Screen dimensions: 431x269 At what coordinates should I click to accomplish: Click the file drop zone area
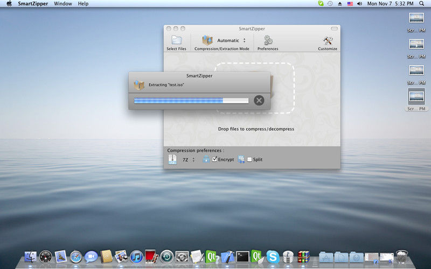254,88
